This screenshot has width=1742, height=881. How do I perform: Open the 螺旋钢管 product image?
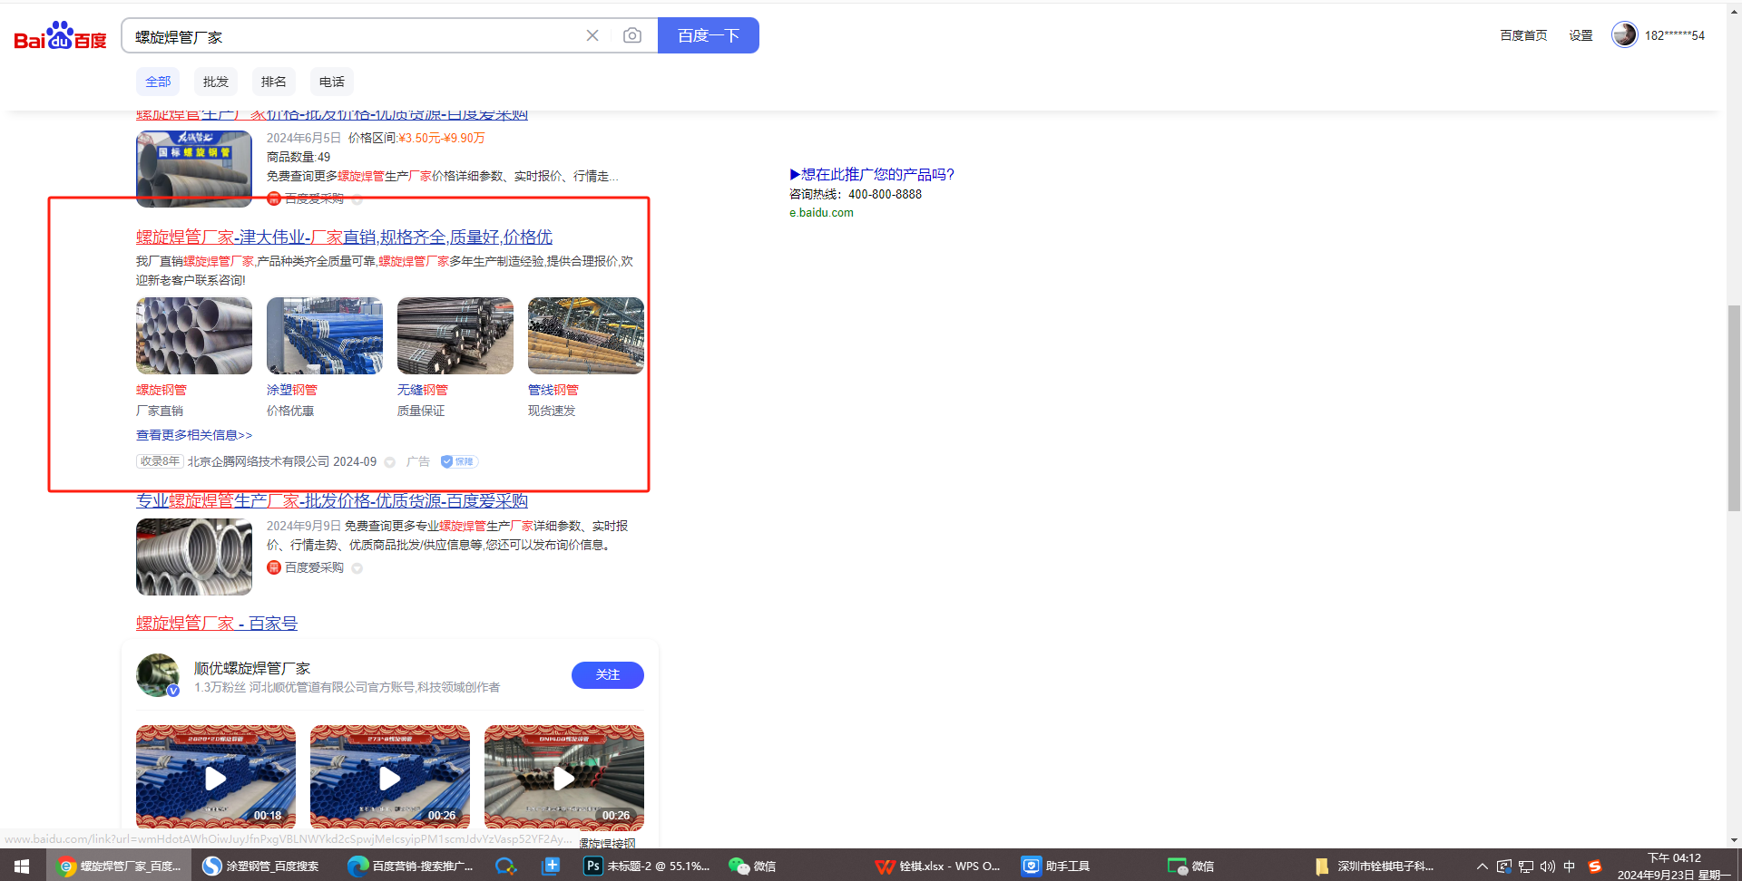[194, 335]
